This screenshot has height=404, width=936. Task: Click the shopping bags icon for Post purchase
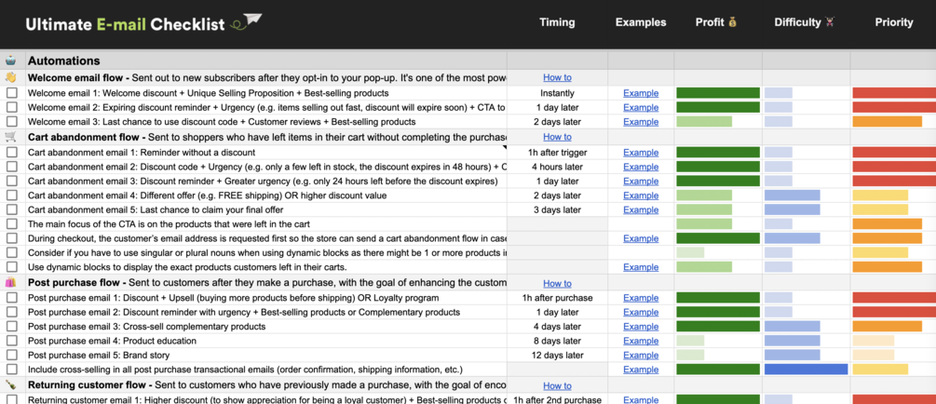(11, 283)
